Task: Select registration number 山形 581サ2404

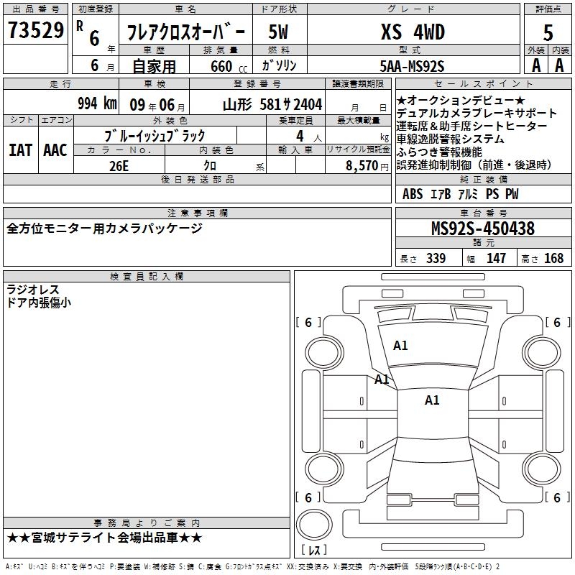Action: point(272,104)
